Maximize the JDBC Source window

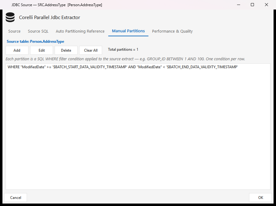[252, 5]
